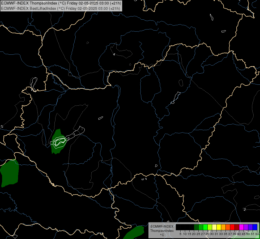Select the violet 50–55 legend swatch
This screenshot has height=239, width=260.
(250, 227)
